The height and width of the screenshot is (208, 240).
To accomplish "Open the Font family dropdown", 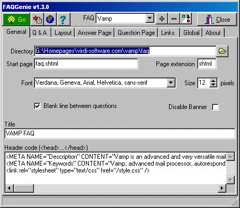I will pyautogui.click(x=171, y=83).
